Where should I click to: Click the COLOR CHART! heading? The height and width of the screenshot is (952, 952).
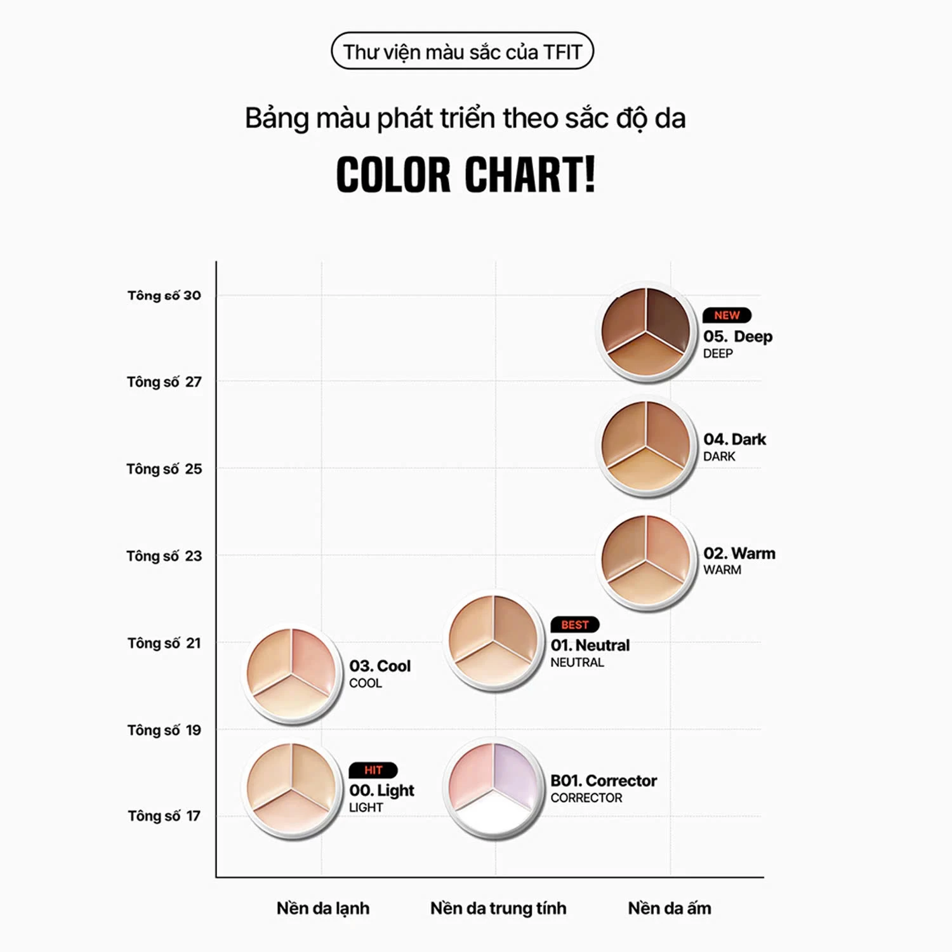point(466,175)
